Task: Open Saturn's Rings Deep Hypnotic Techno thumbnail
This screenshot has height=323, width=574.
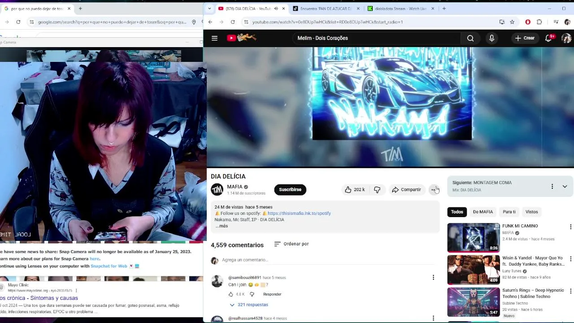Action: [474, 302]
